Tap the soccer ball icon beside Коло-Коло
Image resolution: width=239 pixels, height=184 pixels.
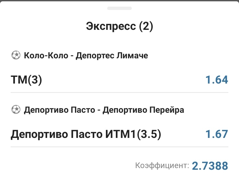pyautogui.click(x=16, y=55)
